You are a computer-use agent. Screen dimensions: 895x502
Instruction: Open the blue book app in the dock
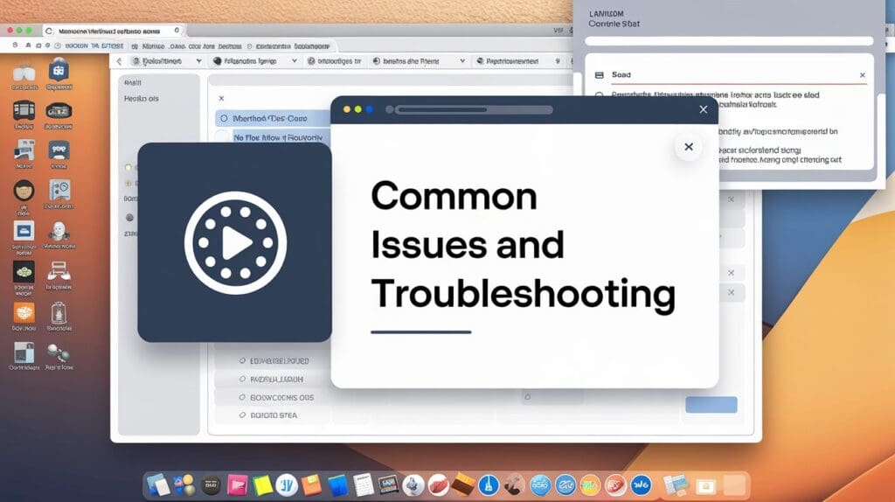(337, 485)
